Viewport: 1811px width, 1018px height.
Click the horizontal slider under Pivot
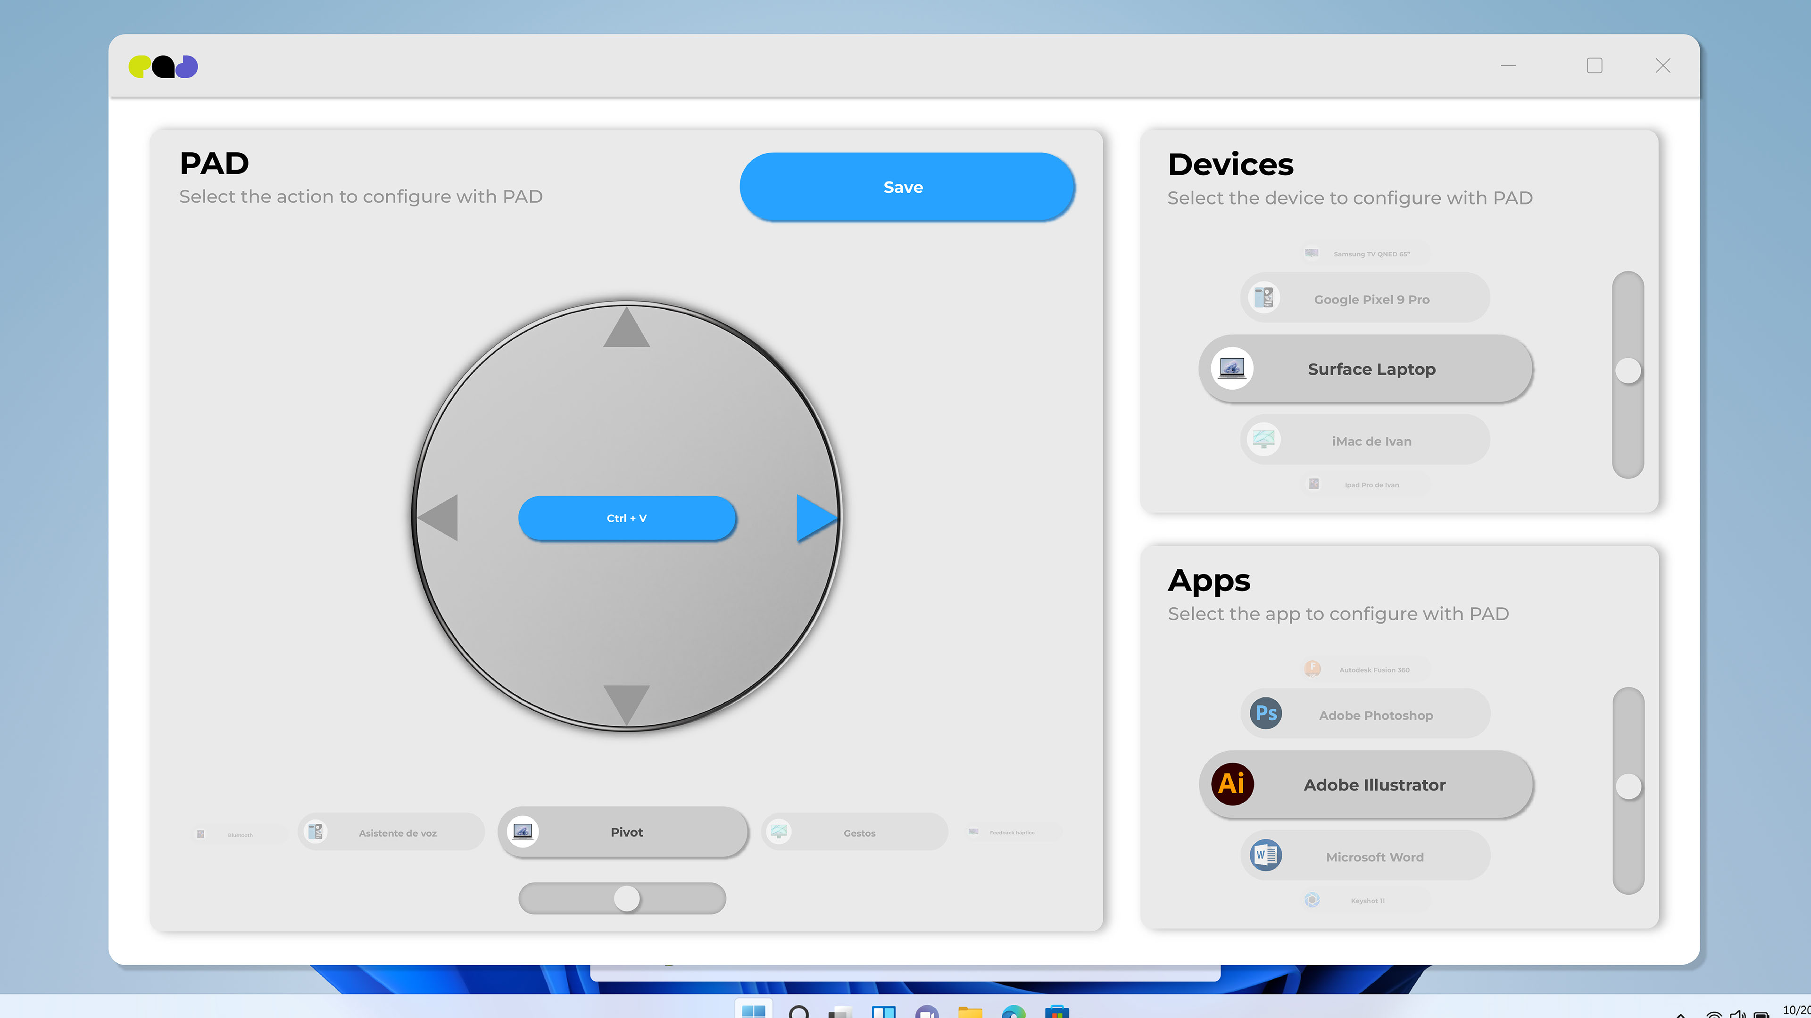626,899
